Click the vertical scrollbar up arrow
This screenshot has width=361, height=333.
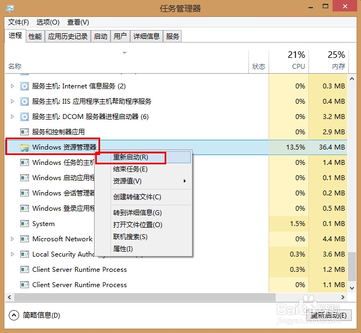point(352,79)
